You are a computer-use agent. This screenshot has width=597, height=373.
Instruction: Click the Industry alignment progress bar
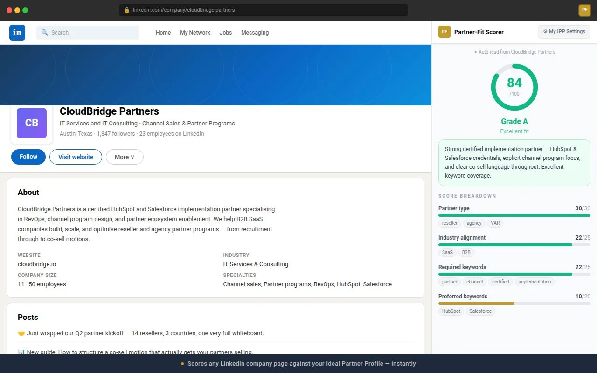click(x=514, y=245)
